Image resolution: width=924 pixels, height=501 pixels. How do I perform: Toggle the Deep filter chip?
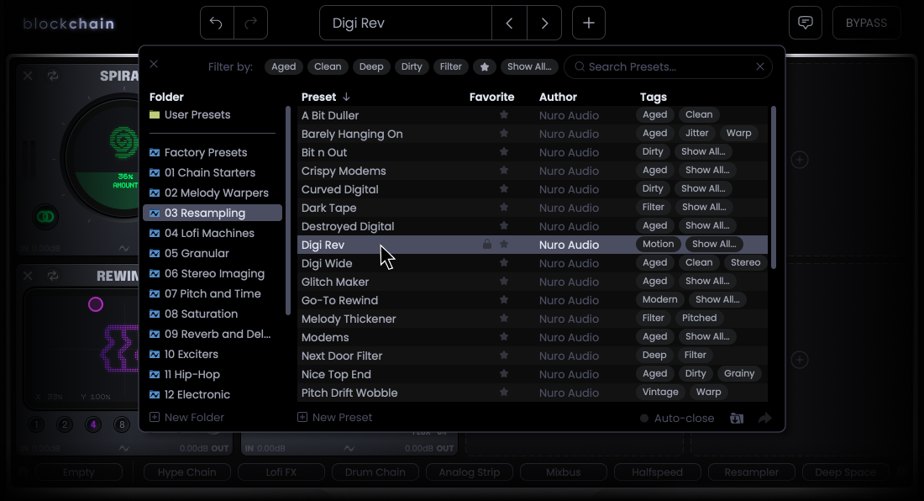[x=371, y=66]
